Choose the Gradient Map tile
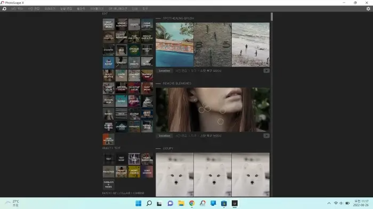The width and height of the screenshot is (373, 209). pyautogui.click(x=147, y=76)
